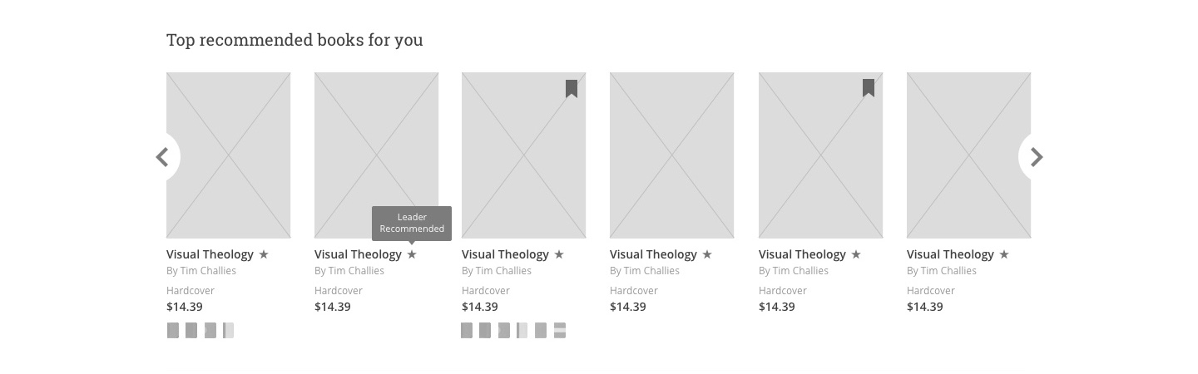Toggle the bookmark ribbon on the fifth book cover
Image resolution: width=1198 pixels, height=374 pixels.
tap(869, 88)
